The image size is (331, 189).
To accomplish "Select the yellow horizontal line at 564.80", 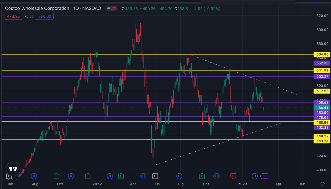I will [x=157, y=54].
